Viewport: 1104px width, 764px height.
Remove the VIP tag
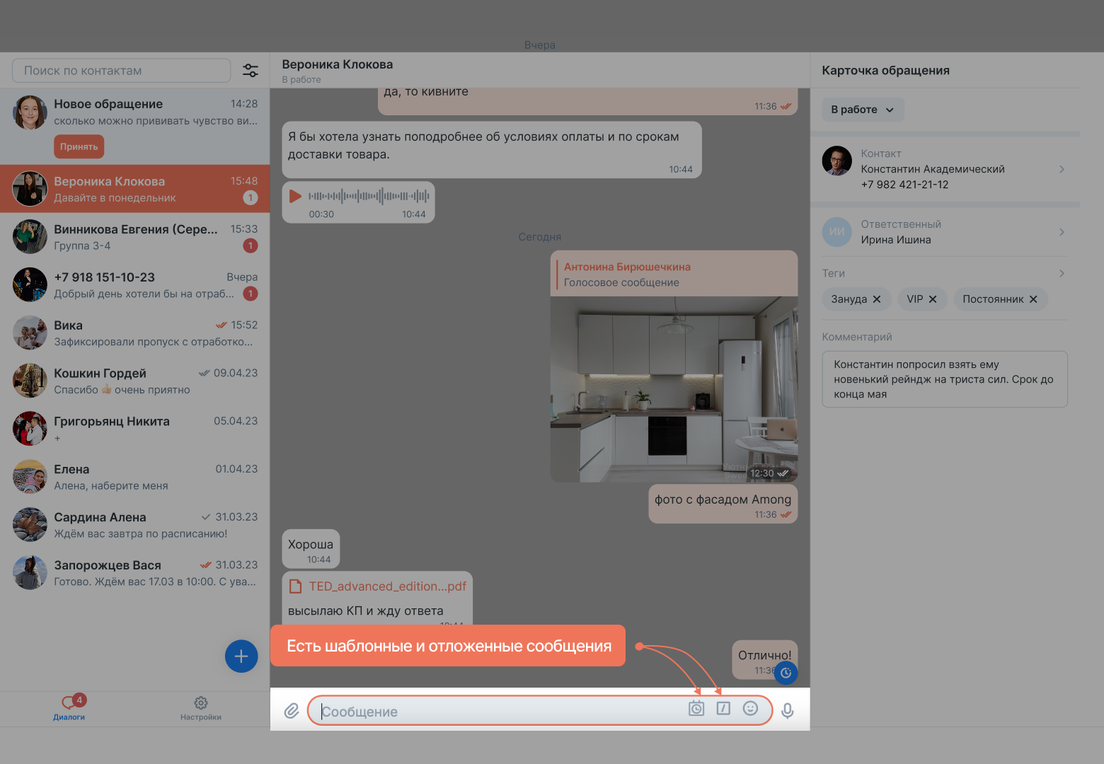pos(934,299)
